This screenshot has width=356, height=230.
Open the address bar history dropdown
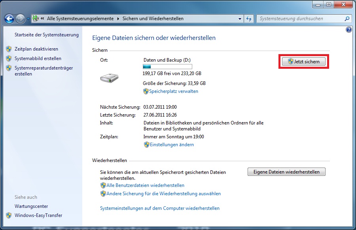(x=240, y=19)
